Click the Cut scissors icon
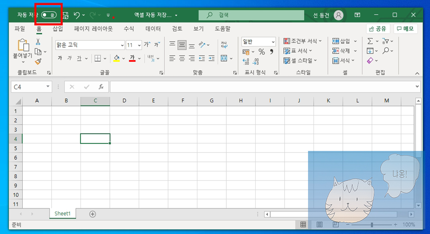Viewport: 430px width, 234px height. tap(38, 42)
